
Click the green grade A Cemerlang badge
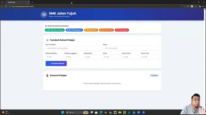click(55, 30)
